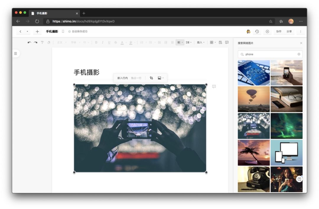Expand the dropdown next to the back arrow
Viewport: 319px width, 209px height.
coord(27,32)
